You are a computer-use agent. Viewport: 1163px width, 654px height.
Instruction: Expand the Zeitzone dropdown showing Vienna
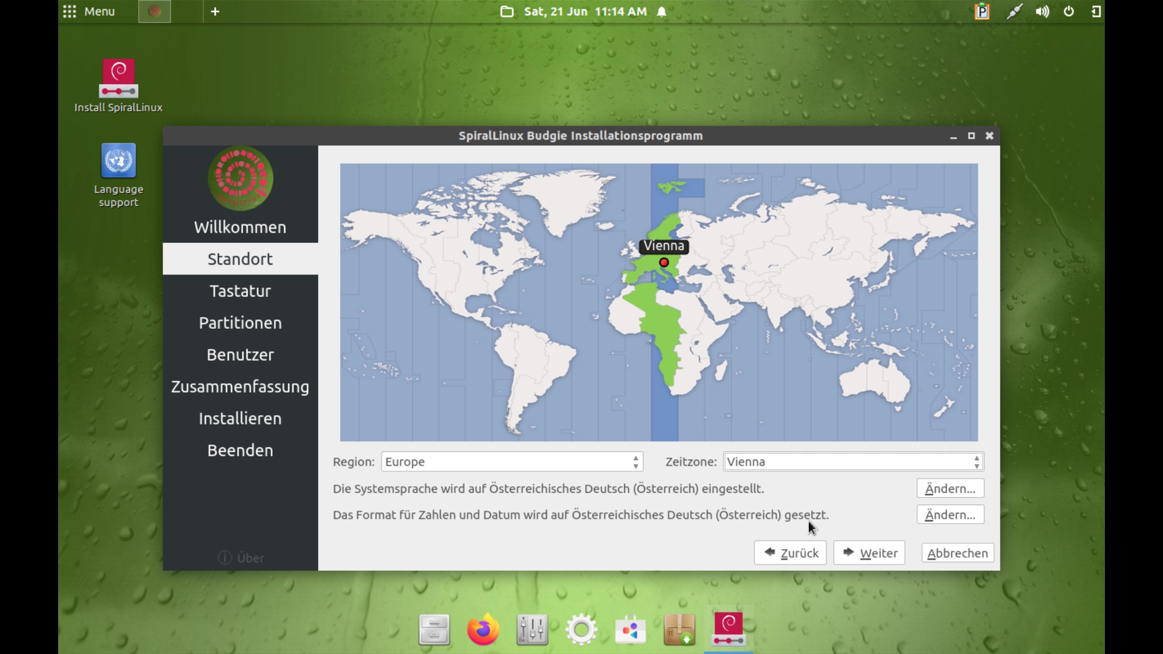point(853,461)
